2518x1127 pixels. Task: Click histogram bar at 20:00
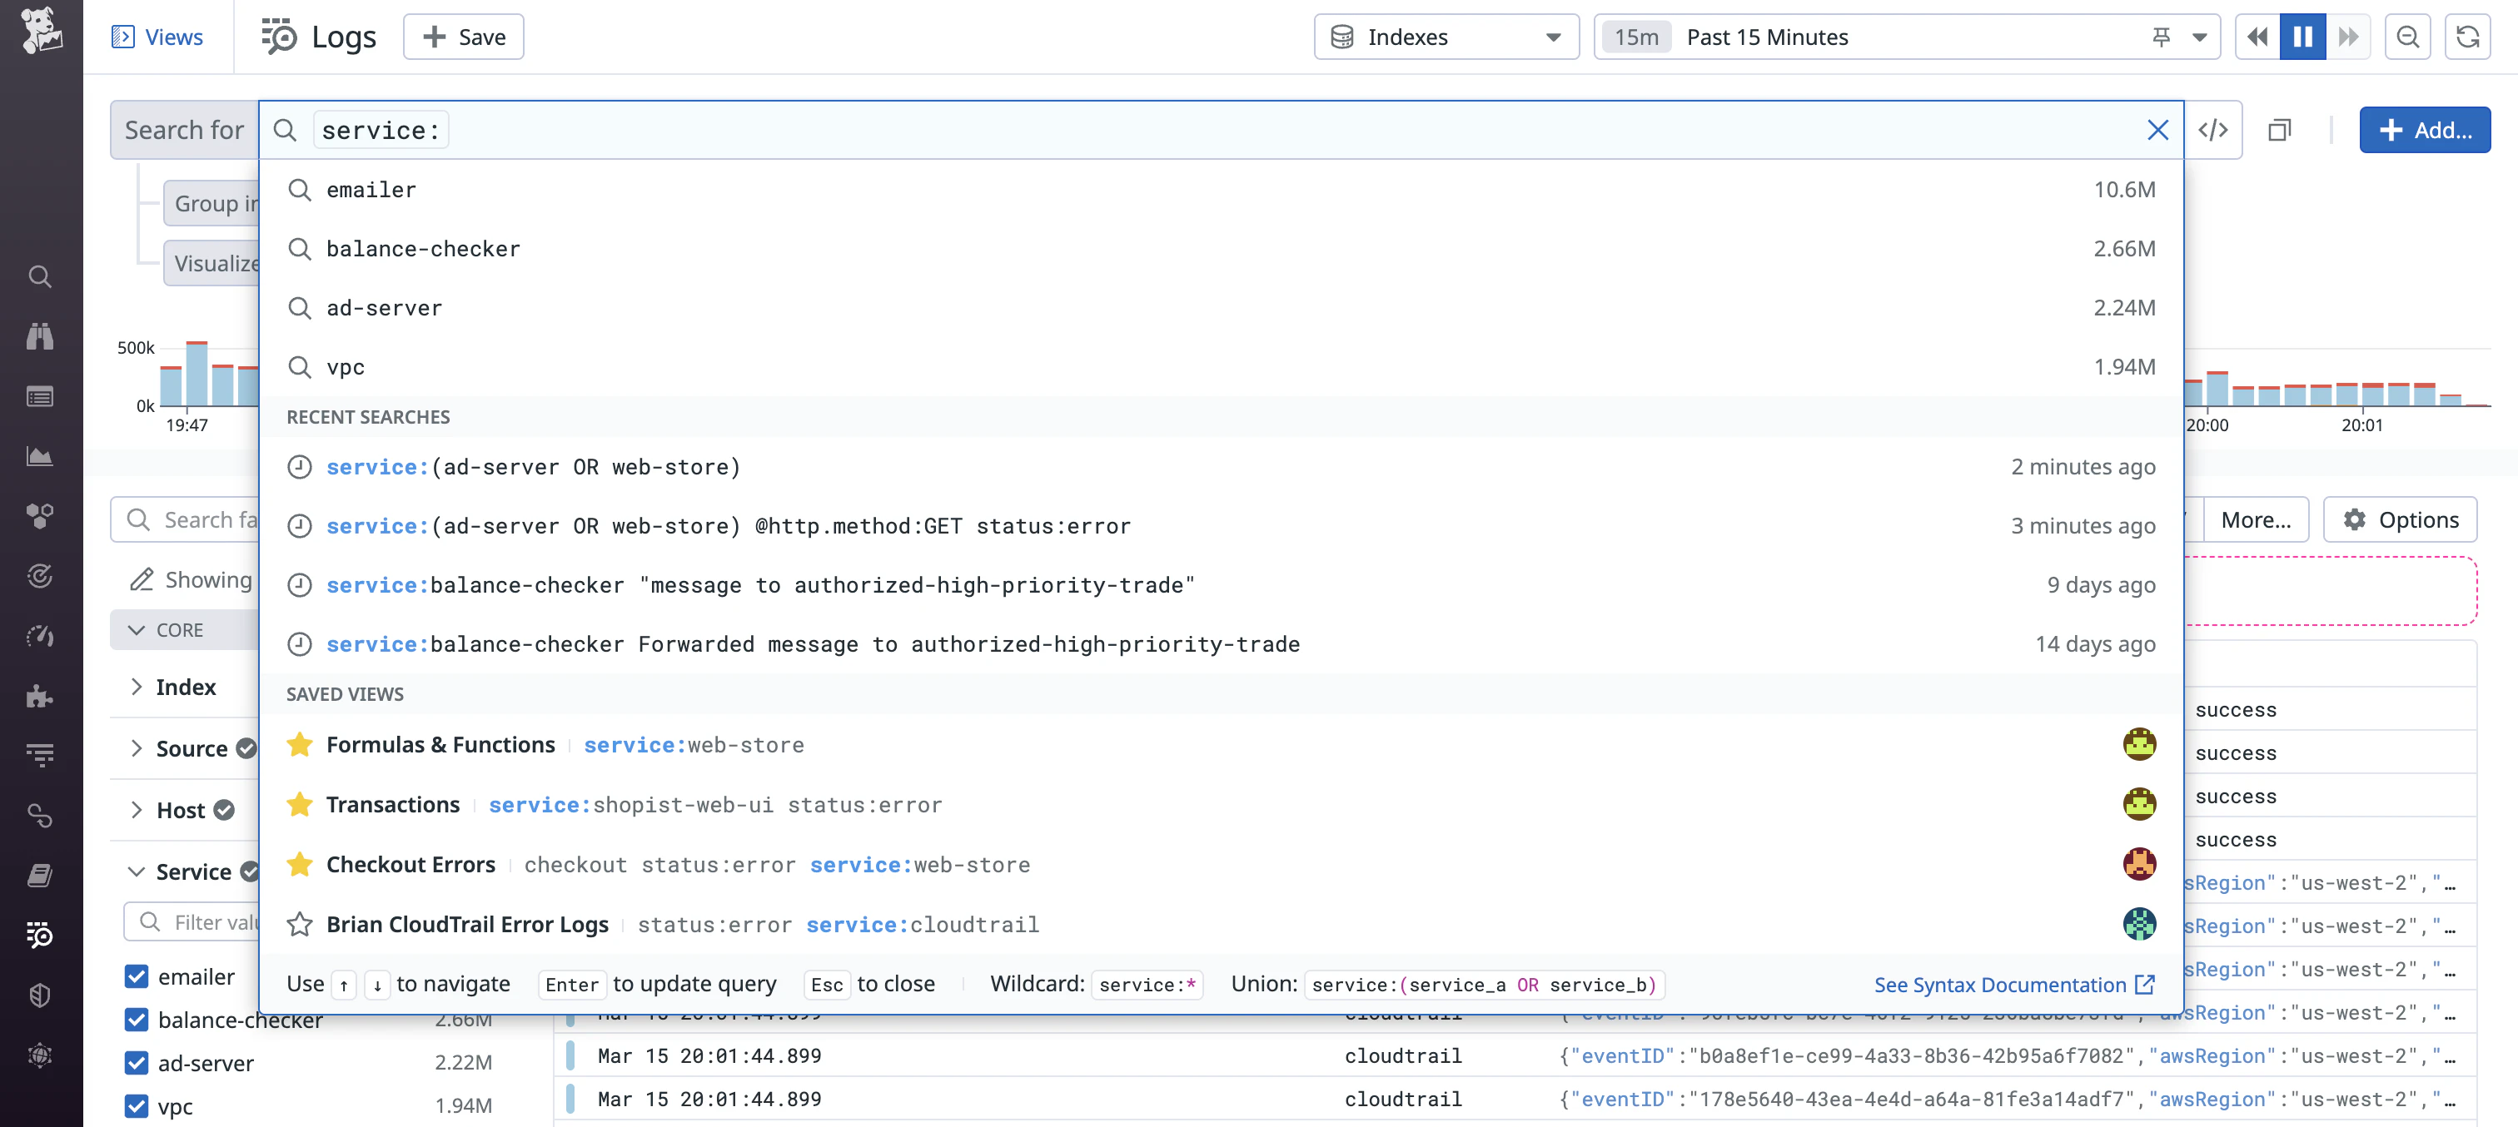point(2217,388)
